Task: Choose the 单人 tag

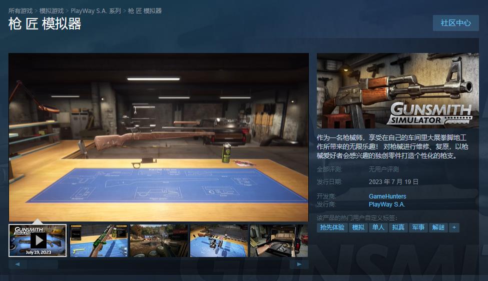Action: 378,227
